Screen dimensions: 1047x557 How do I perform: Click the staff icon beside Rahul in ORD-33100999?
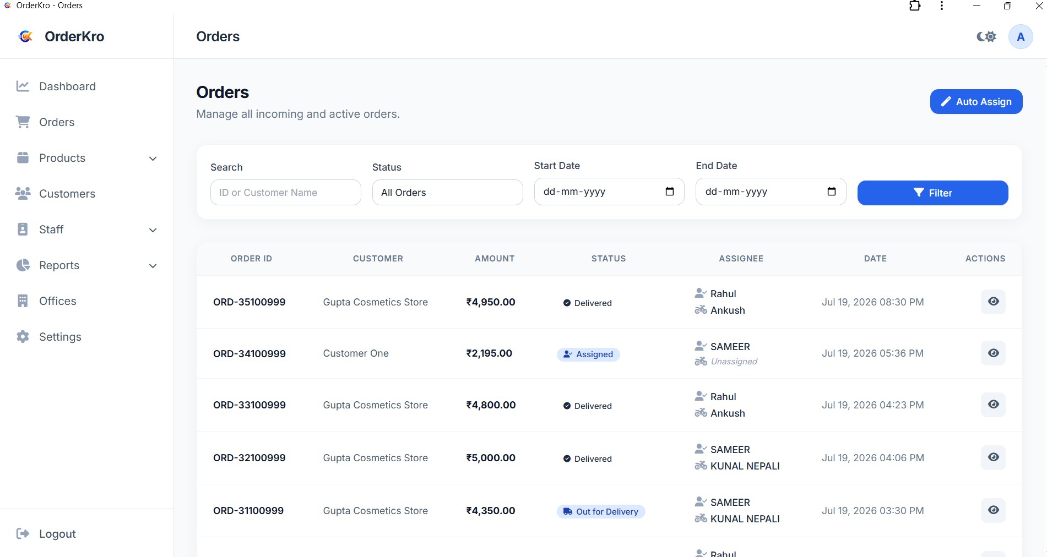click(x=701, y=396)
